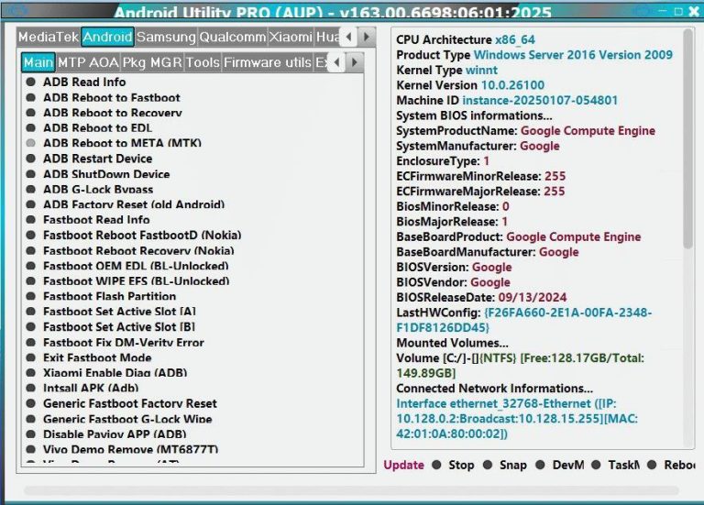704x505 pixels.
Task: Switch to Firmware utils sub-tab
Action: pos(267,63)
